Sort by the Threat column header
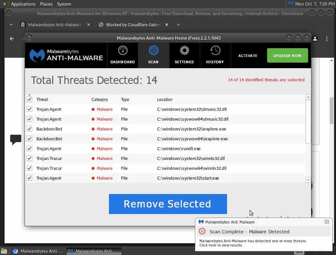336x255 pixels. [42, 100]
